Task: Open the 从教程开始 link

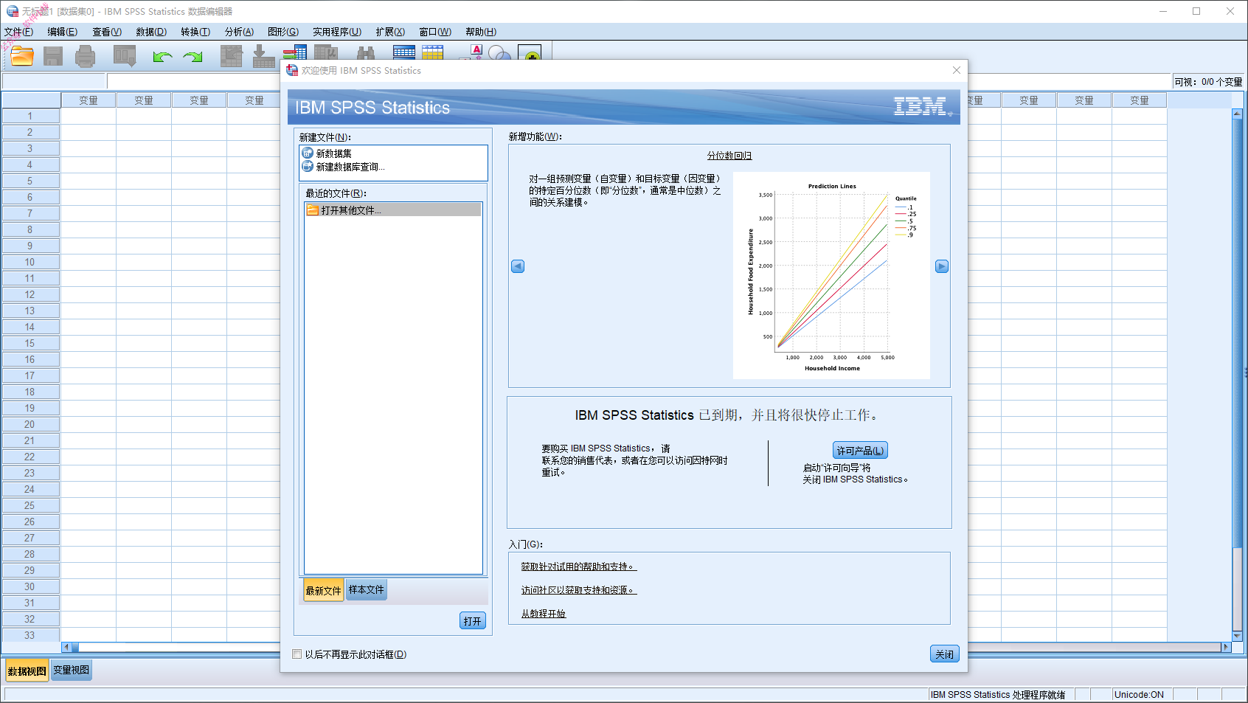Action: point(544,614)
